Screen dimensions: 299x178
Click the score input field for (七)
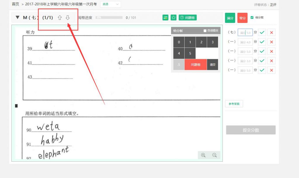(x=245, y=33)
